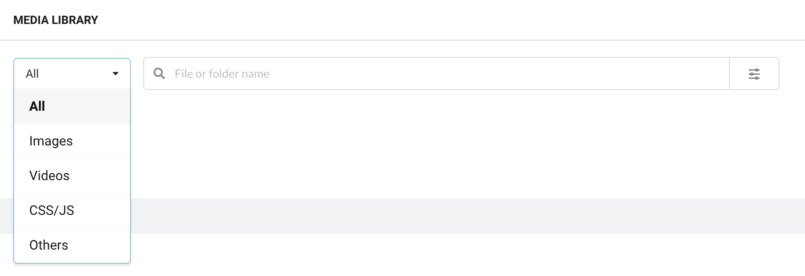Click the All label in the closed selector
805x276 pixels.
32,74
